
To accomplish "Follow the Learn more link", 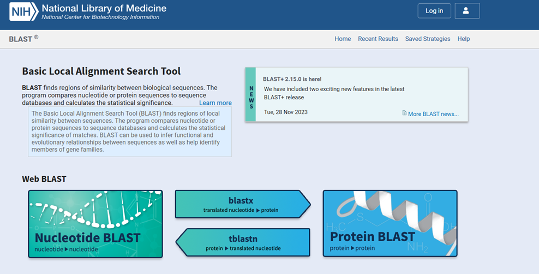I will pos(215,103).
